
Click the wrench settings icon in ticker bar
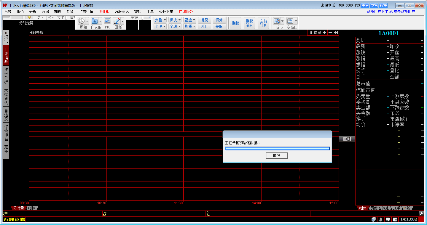(421, 213)
